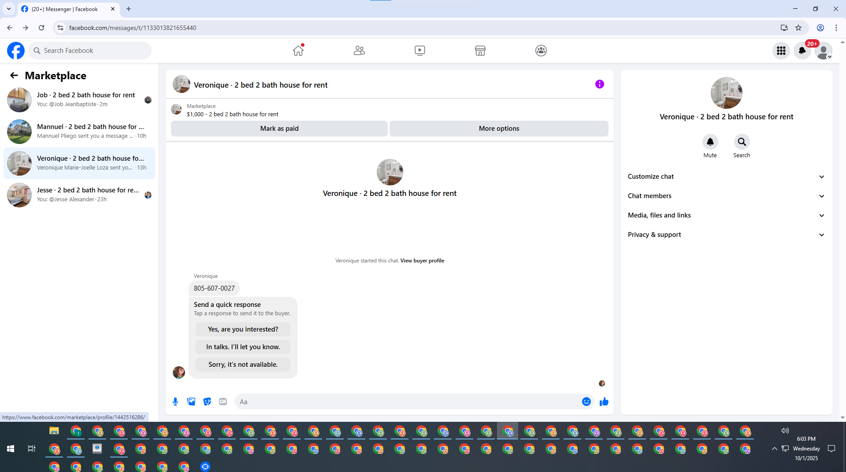Open the Watch video icon
Image resolution: width=846 pixels, height=472 pixels.
coord(420,51)
